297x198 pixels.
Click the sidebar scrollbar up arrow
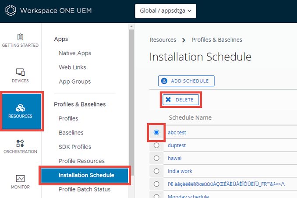point(131,27)
